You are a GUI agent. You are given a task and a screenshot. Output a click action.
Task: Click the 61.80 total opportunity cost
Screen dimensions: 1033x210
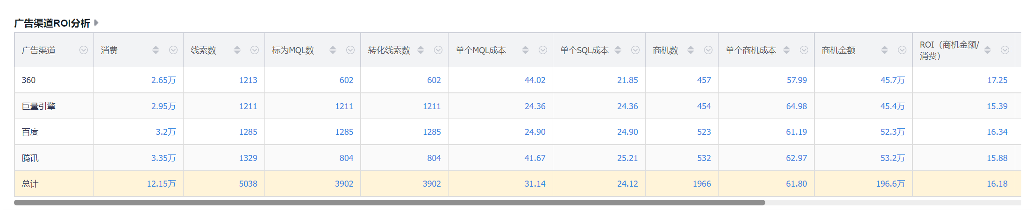click(797, 184)
